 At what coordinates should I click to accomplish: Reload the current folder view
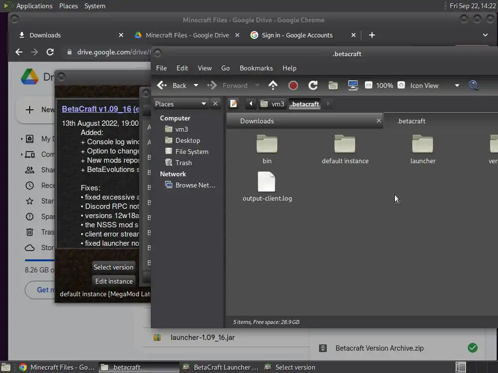(x=313, y=85)
